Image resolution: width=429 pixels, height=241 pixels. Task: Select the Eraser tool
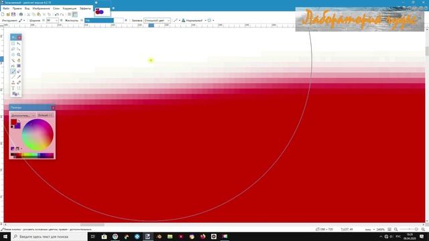click(x=19, y=72)
